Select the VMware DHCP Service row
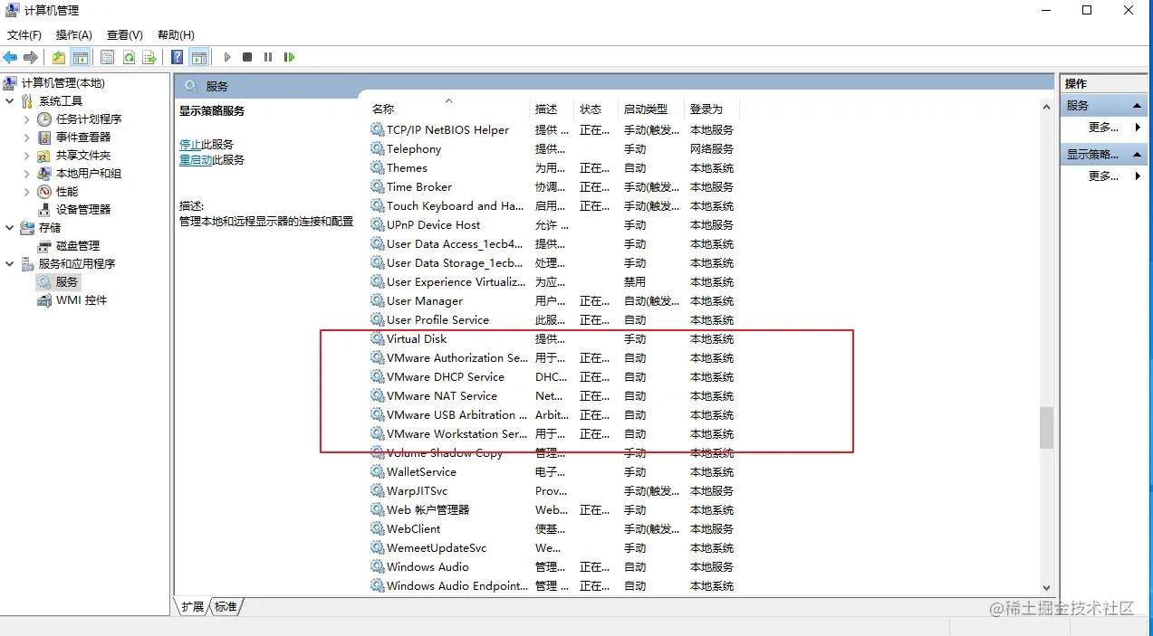The width and height of the screenshot is (1153, 636). tap(554, 377)
